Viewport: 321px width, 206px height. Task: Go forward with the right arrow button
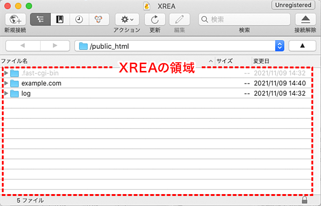pos(55,46)
